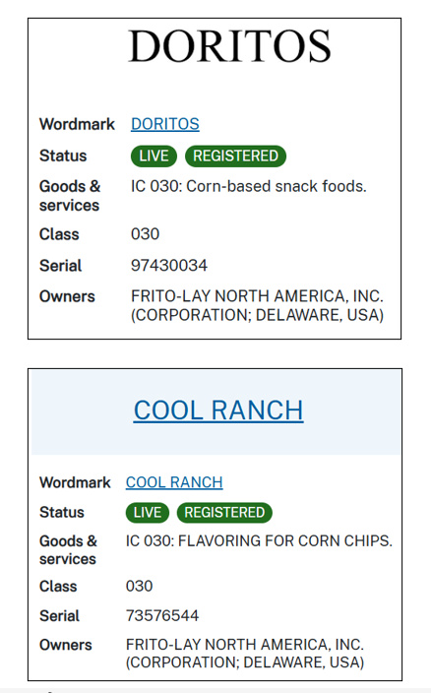The image size is (431, 693).
Task: Click the Owners label in COOL RANCH card
Action: [66, 645]
